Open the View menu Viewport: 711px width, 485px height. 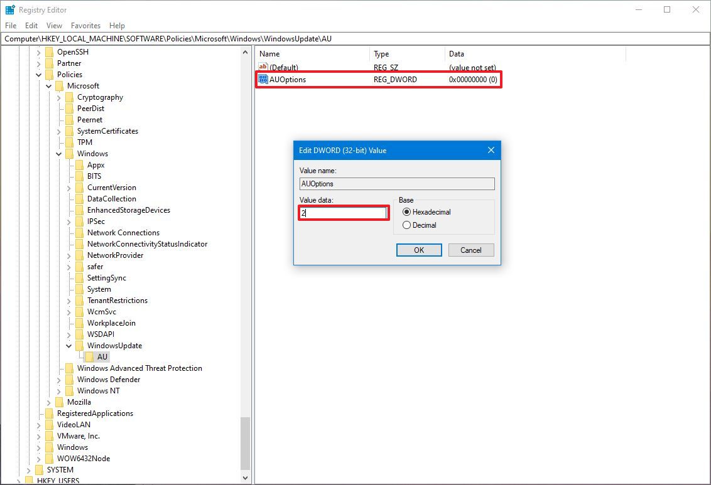coord(54,25)
